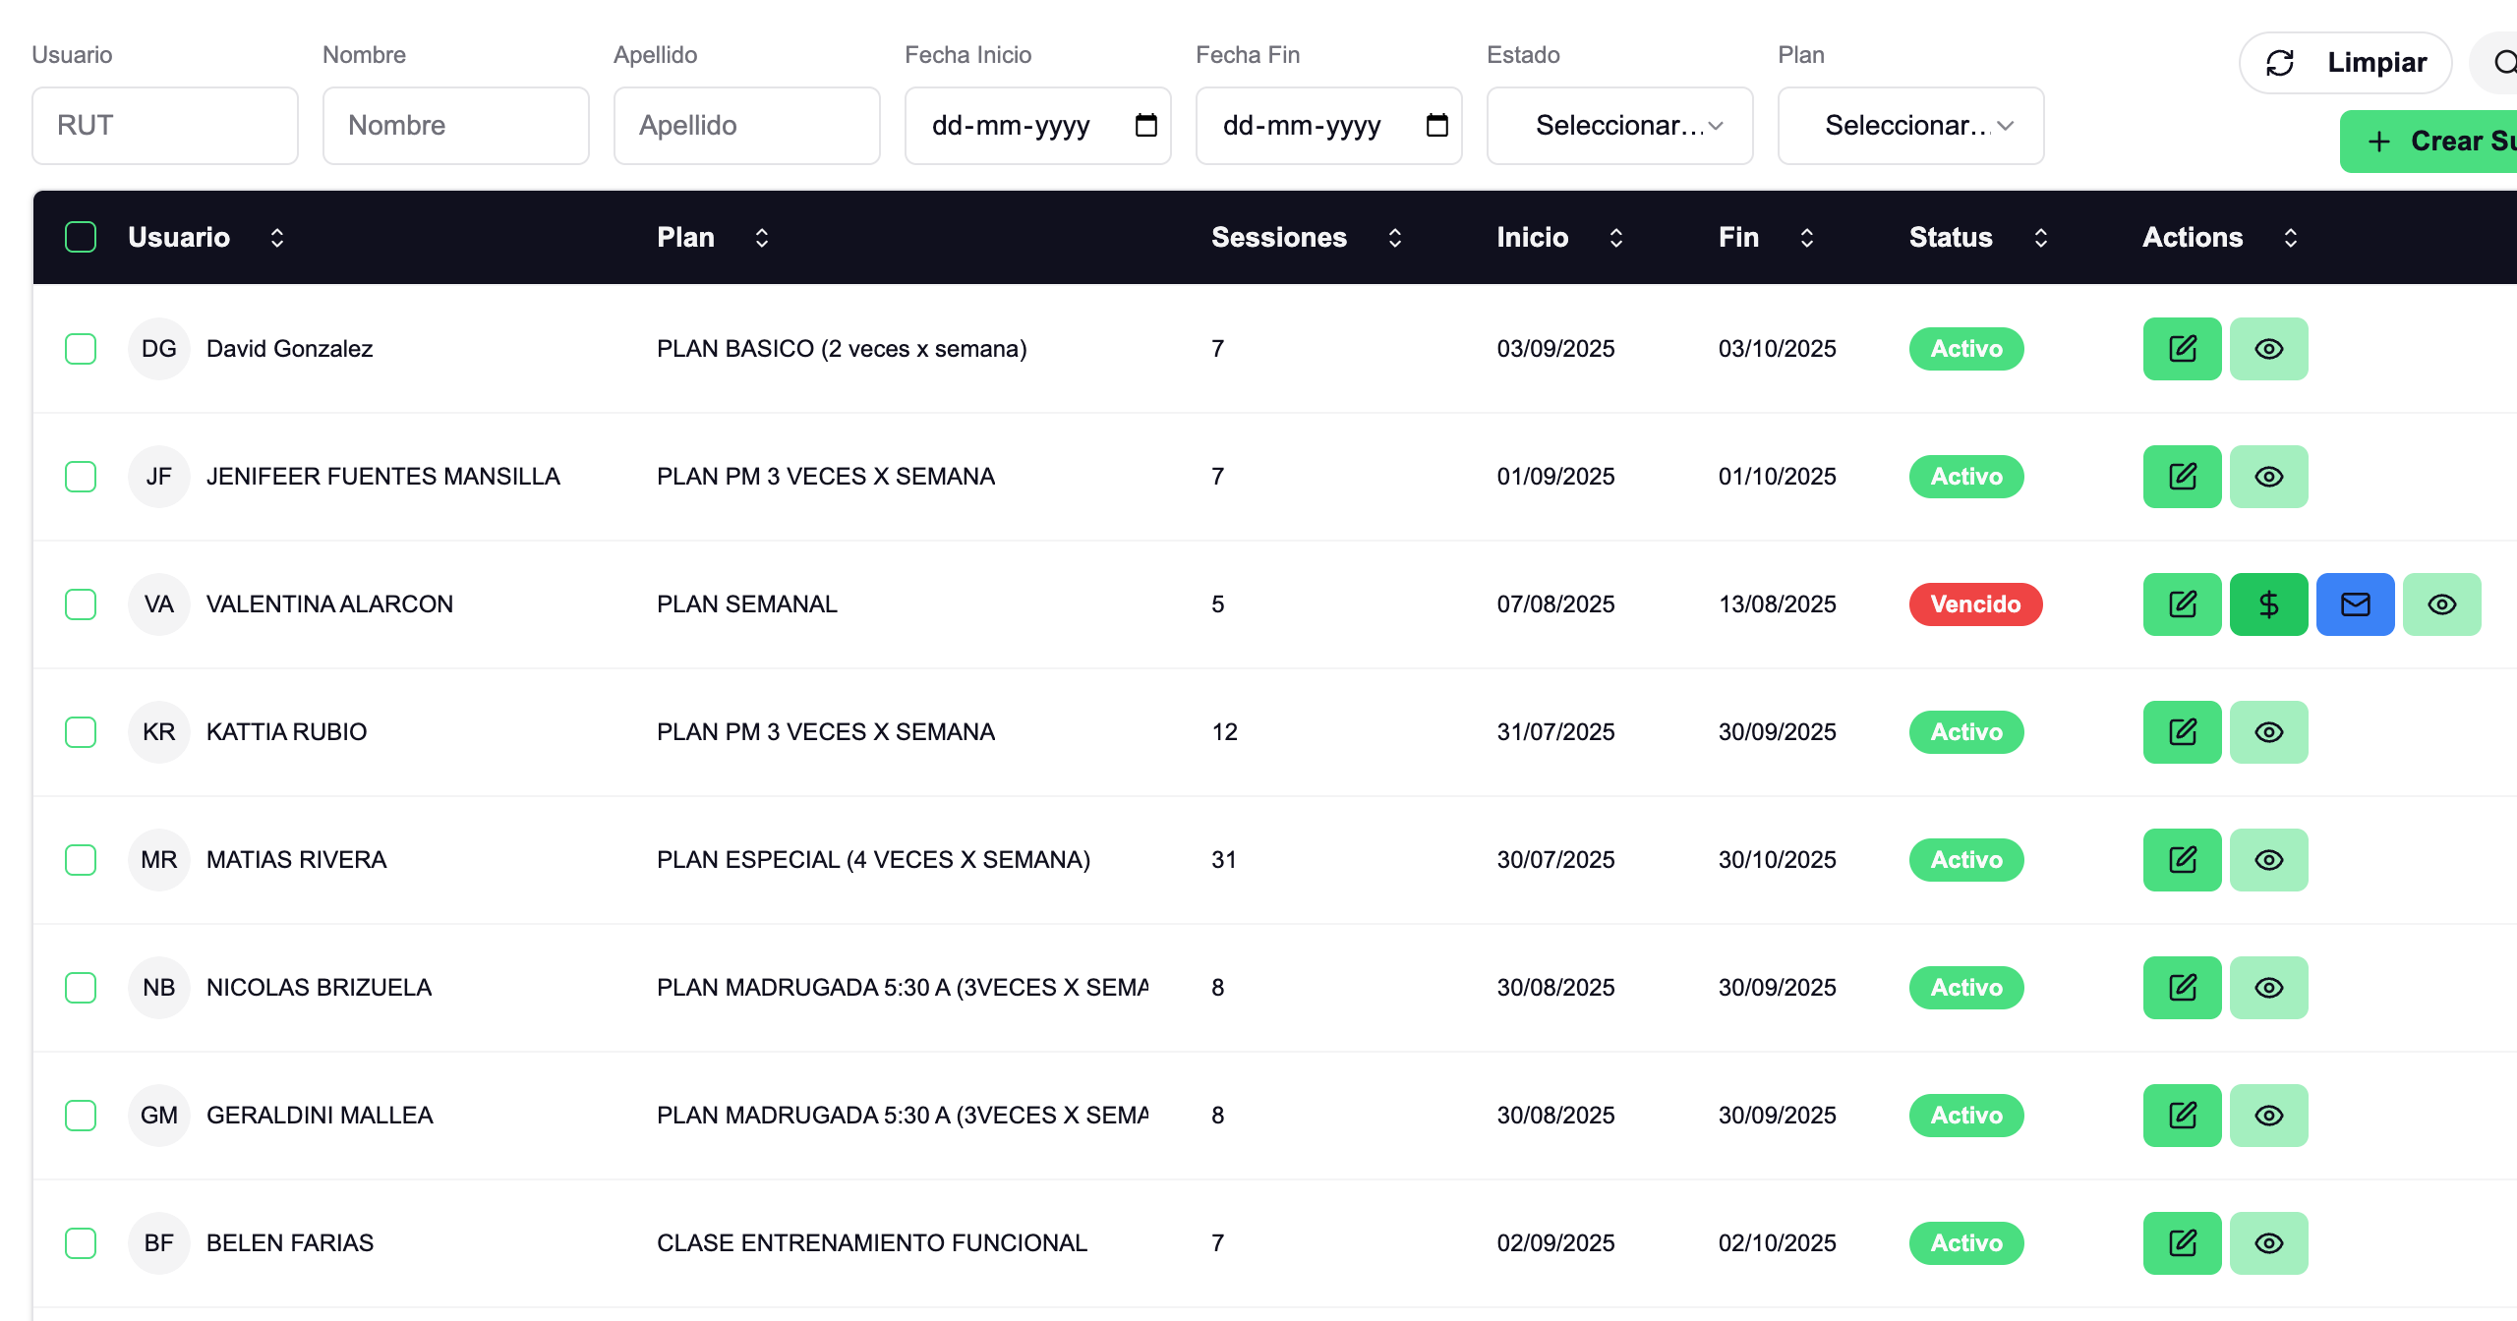Click edit icon for Geraldini Mallea
Screen dimensions: 2517x1321
[2182, 1116]
